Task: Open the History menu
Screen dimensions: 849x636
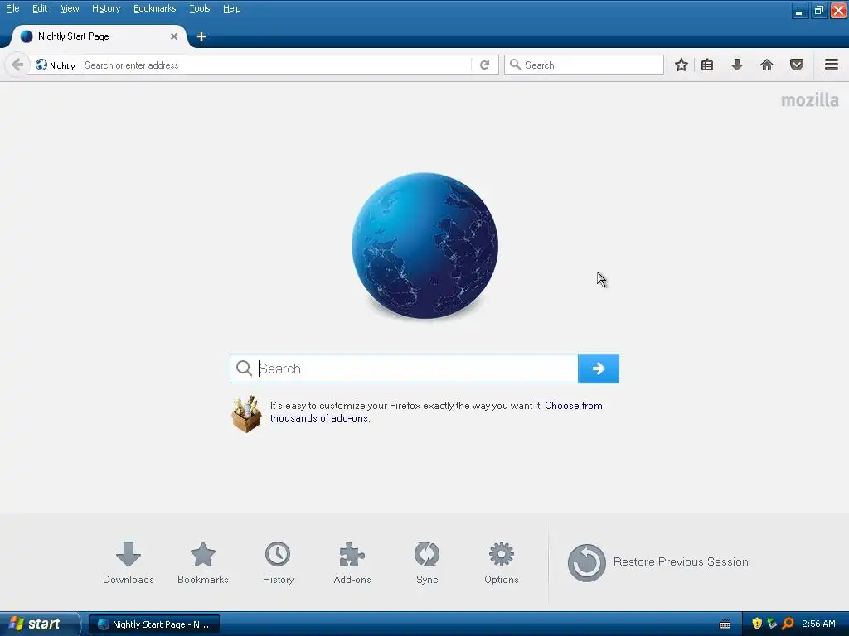Action: [106, 8]
